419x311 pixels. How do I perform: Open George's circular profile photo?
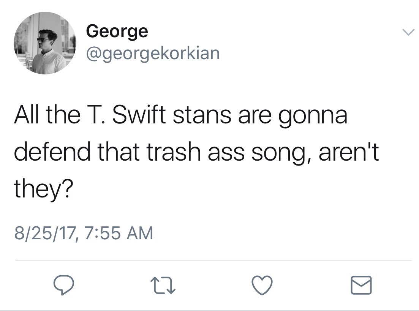point(45,43)
